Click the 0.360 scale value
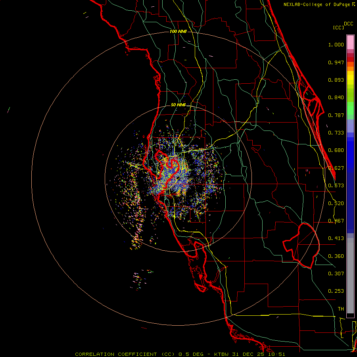This screenshot has width=357, height=357. (336, 256)
